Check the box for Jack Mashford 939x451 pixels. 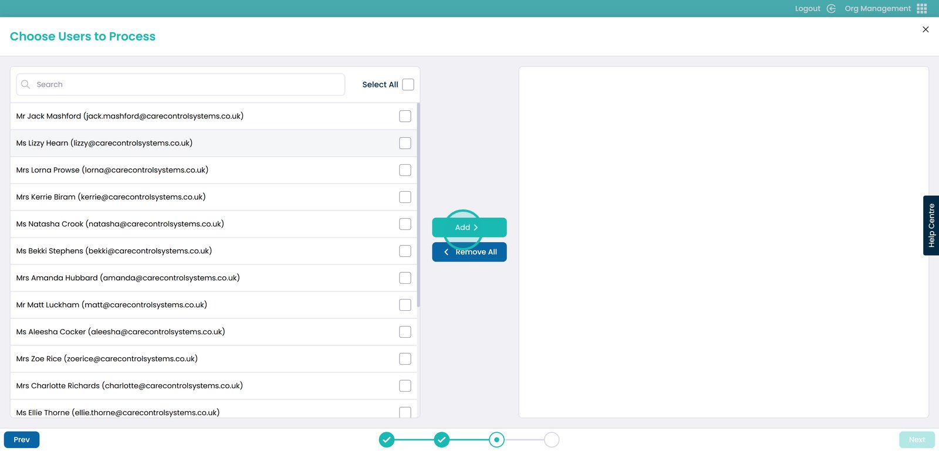coord(405,116)
